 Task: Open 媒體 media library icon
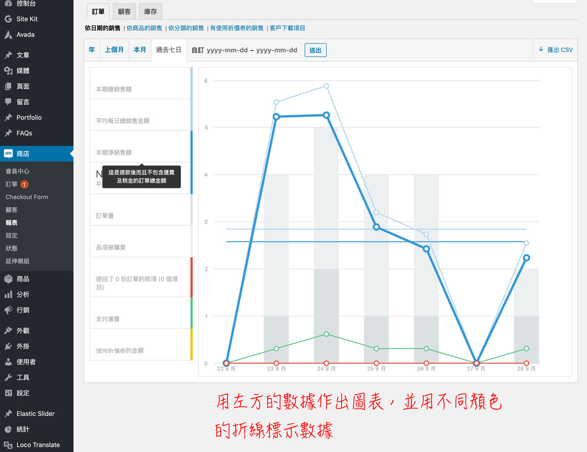8,71
